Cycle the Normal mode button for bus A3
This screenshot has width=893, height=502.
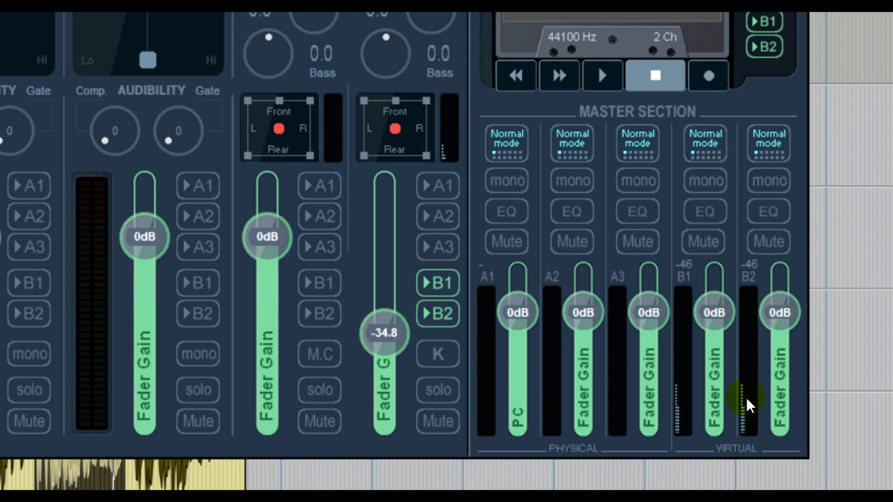click(638, 143)
